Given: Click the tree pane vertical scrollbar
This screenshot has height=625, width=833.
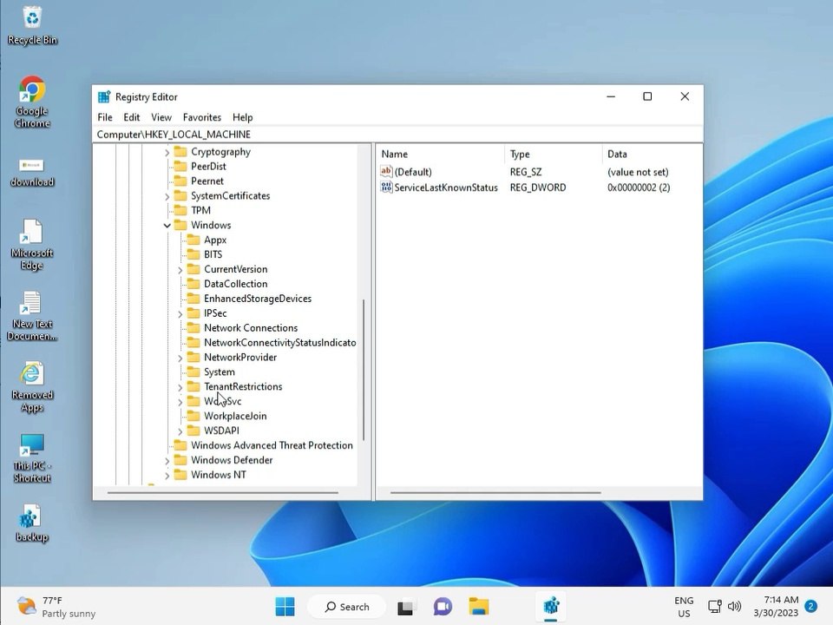Looking at the screenshot, I should point(364,370).
